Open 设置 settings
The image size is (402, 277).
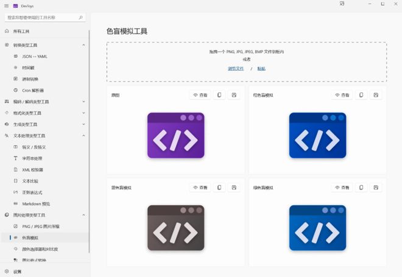44,272
